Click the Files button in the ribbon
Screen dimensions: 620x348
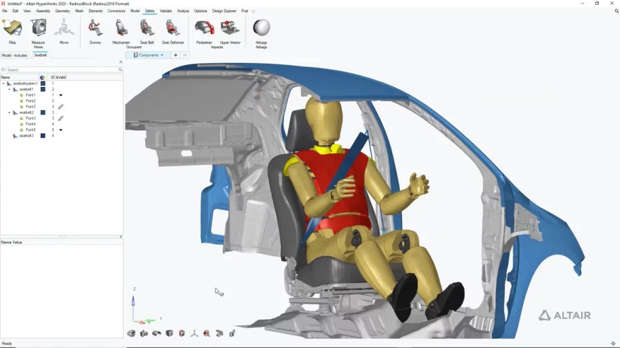click(12, 27)
